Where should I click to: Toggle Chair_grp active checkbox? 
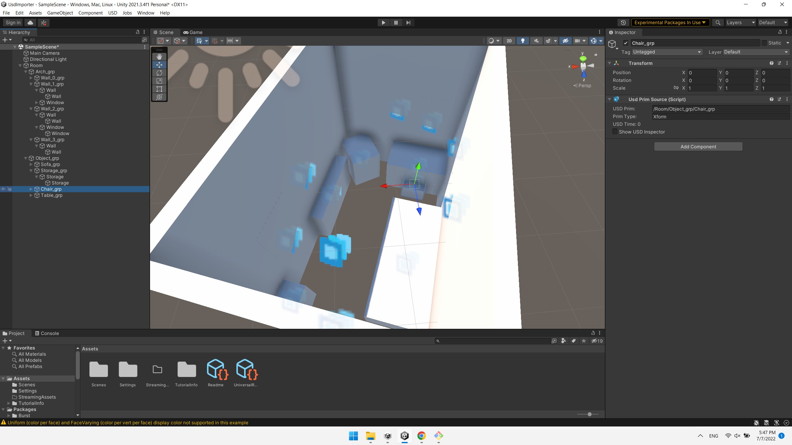[x=626, y=43]
